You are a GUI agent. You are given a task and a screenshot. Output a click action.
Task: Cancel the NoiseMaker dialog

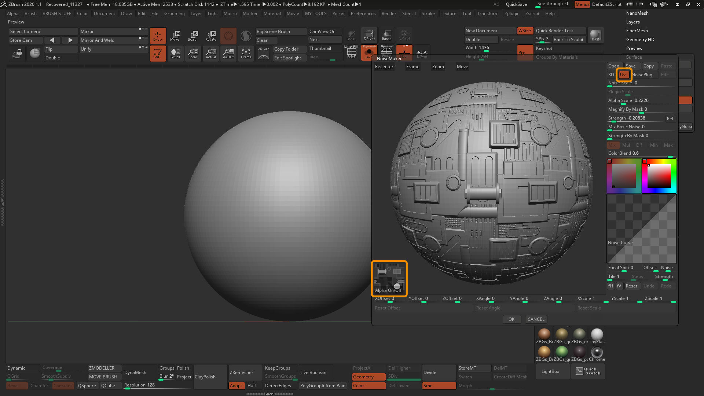[x=536, y=319]
